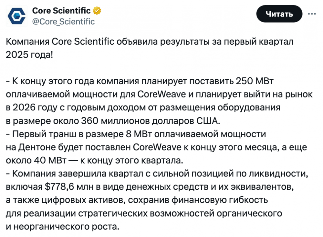Select the '2026 году' text
Screen dimensions: 323x237
click(35, 107)
